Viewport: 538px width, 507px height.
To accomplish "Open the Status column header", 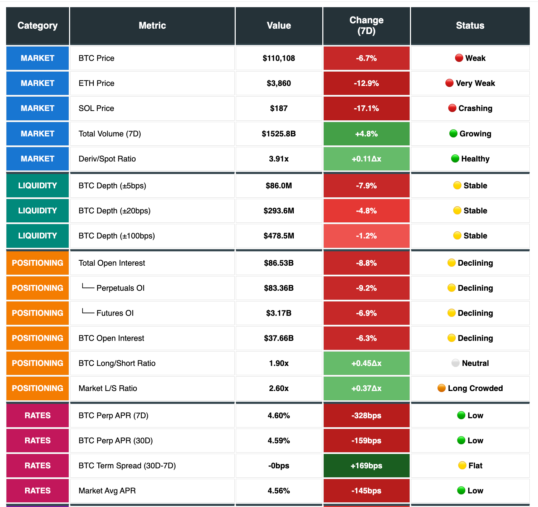I will pyautogui.click(x=470, y=25).
